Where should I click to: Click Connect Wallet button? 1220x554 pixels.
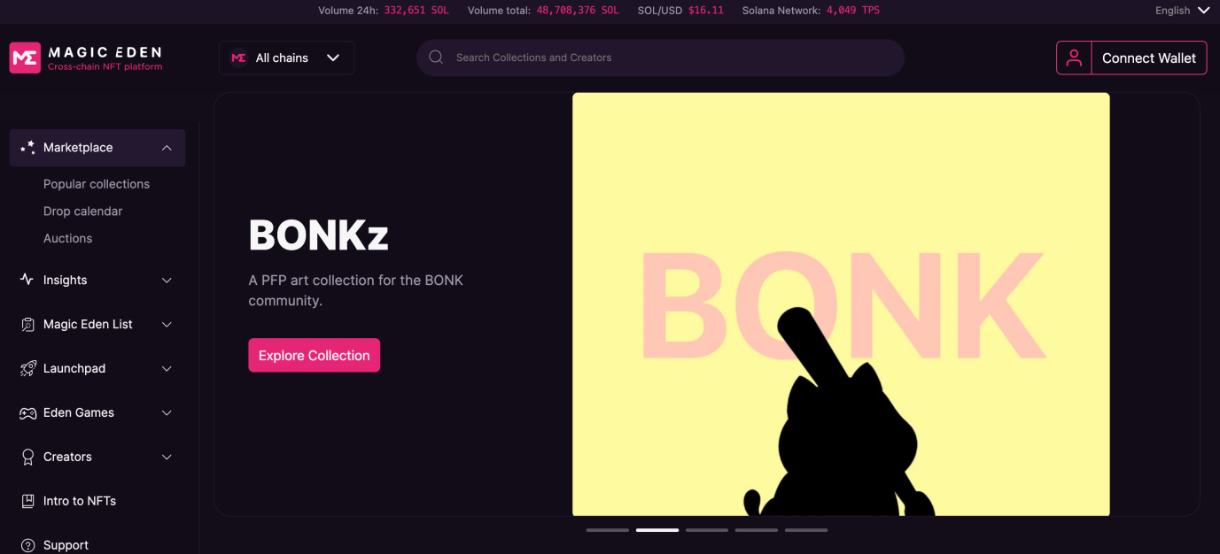[1149, 58]
